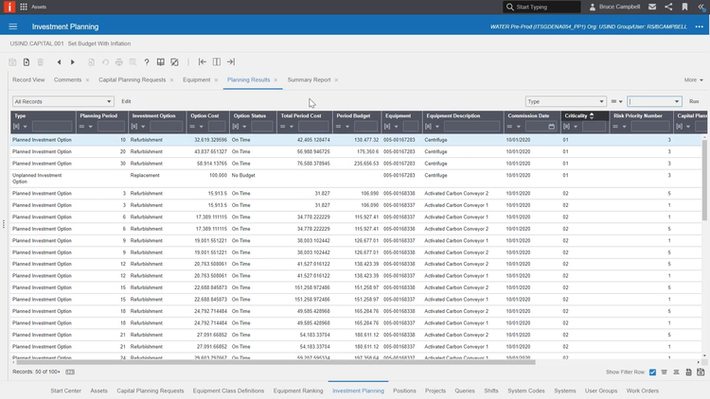Click the save grid layout icon
The width and height of the screenshot is (710, 399).
pyautogui.click(x=701, y=372)
